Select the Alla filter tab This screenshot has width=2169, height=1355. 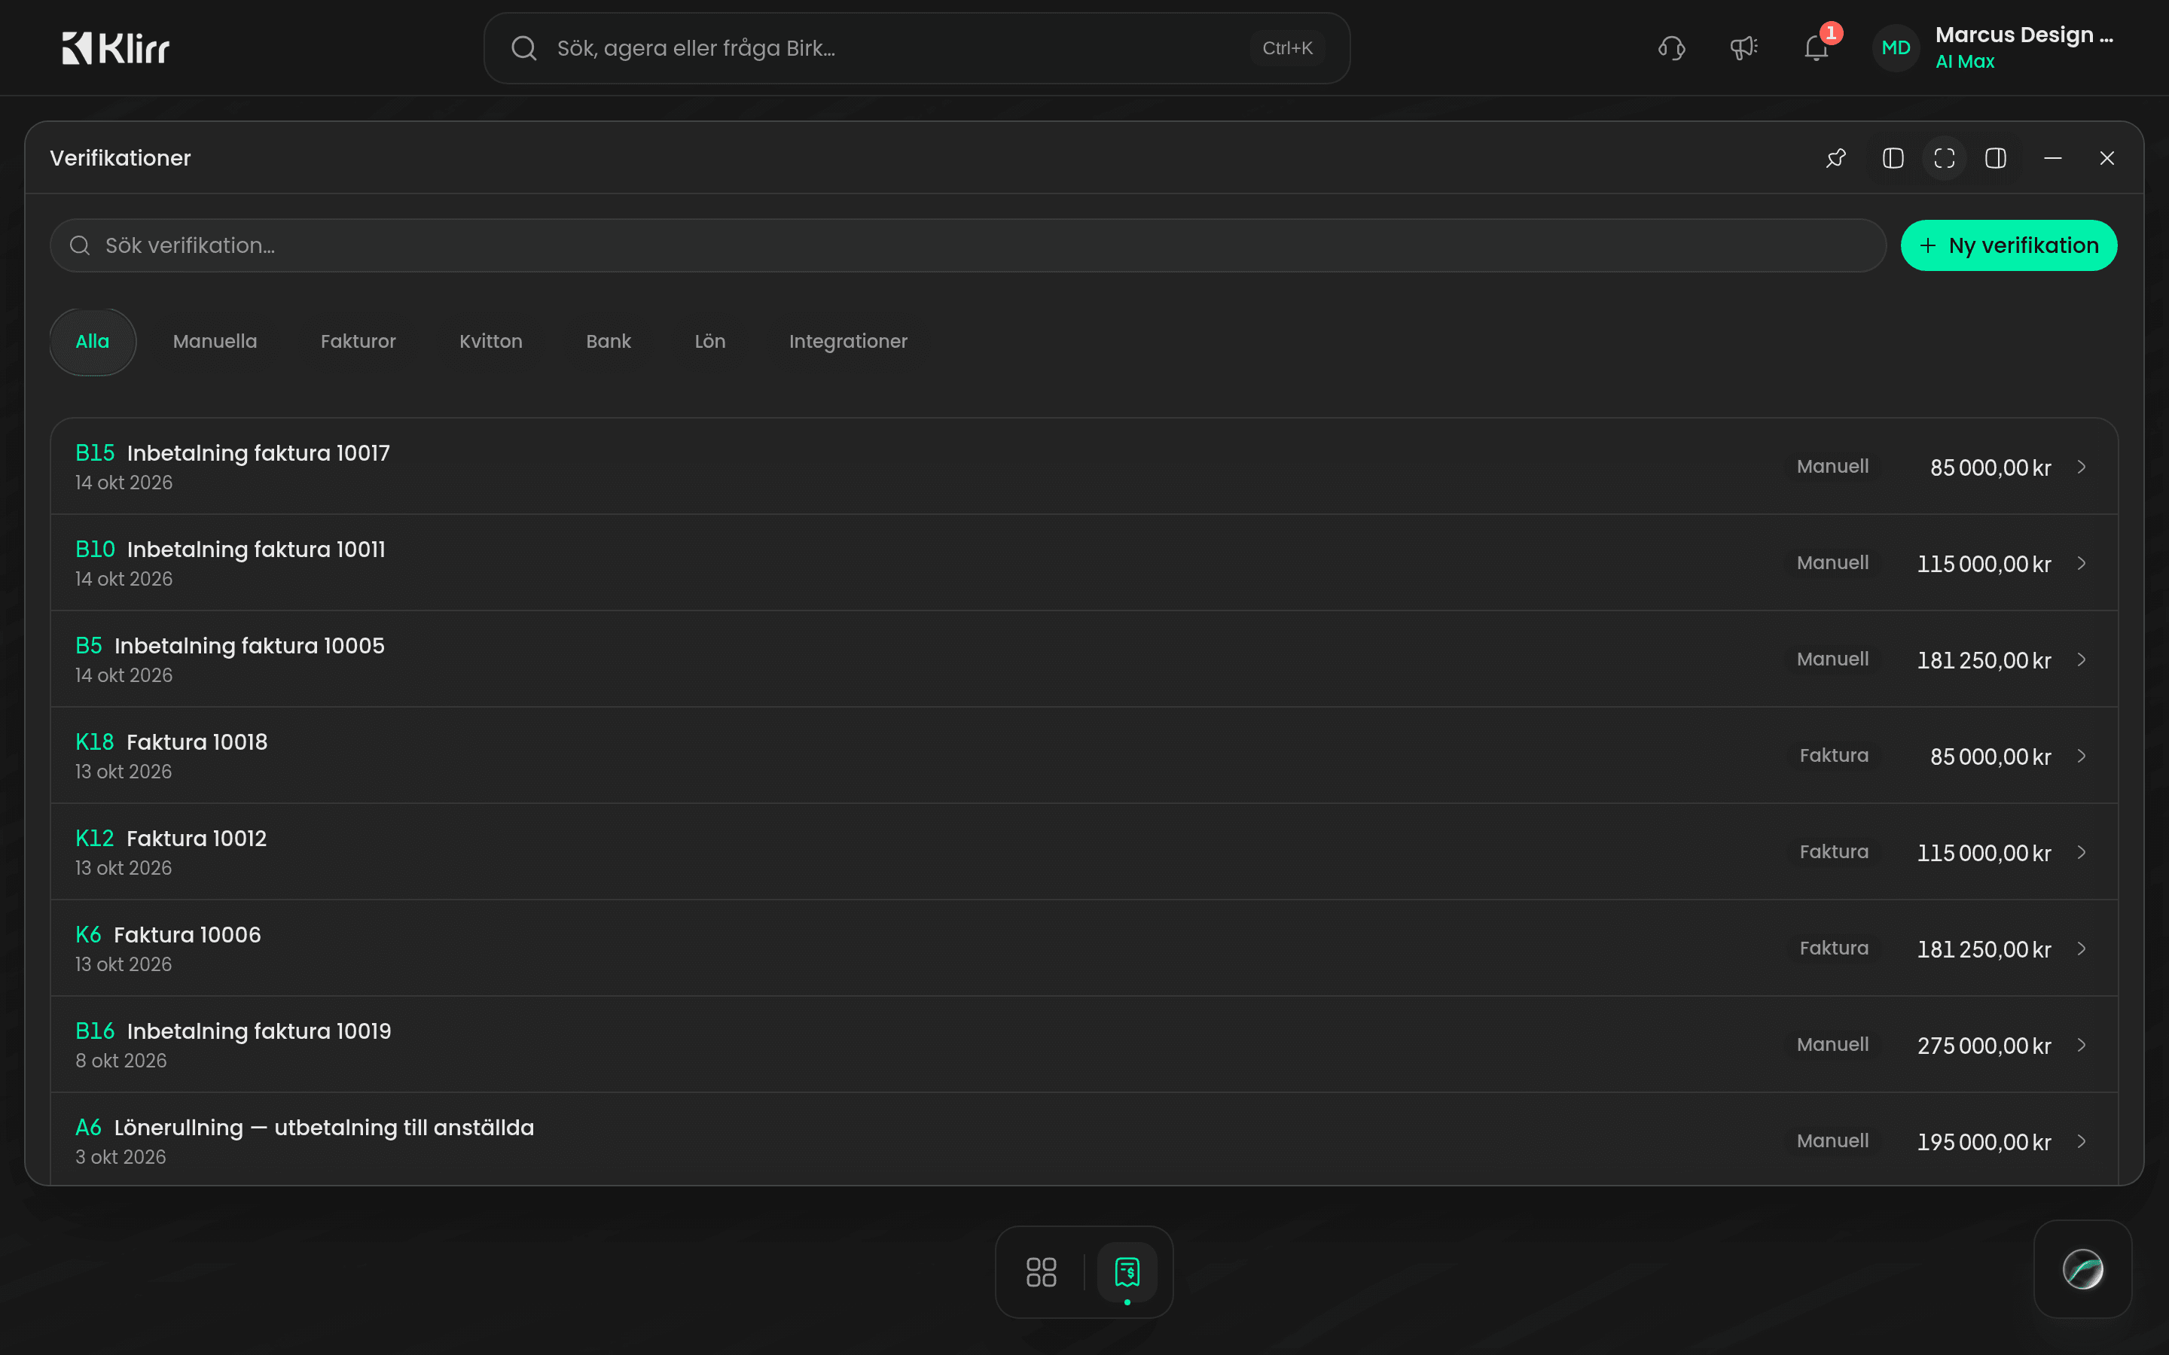tap(93, 342)
